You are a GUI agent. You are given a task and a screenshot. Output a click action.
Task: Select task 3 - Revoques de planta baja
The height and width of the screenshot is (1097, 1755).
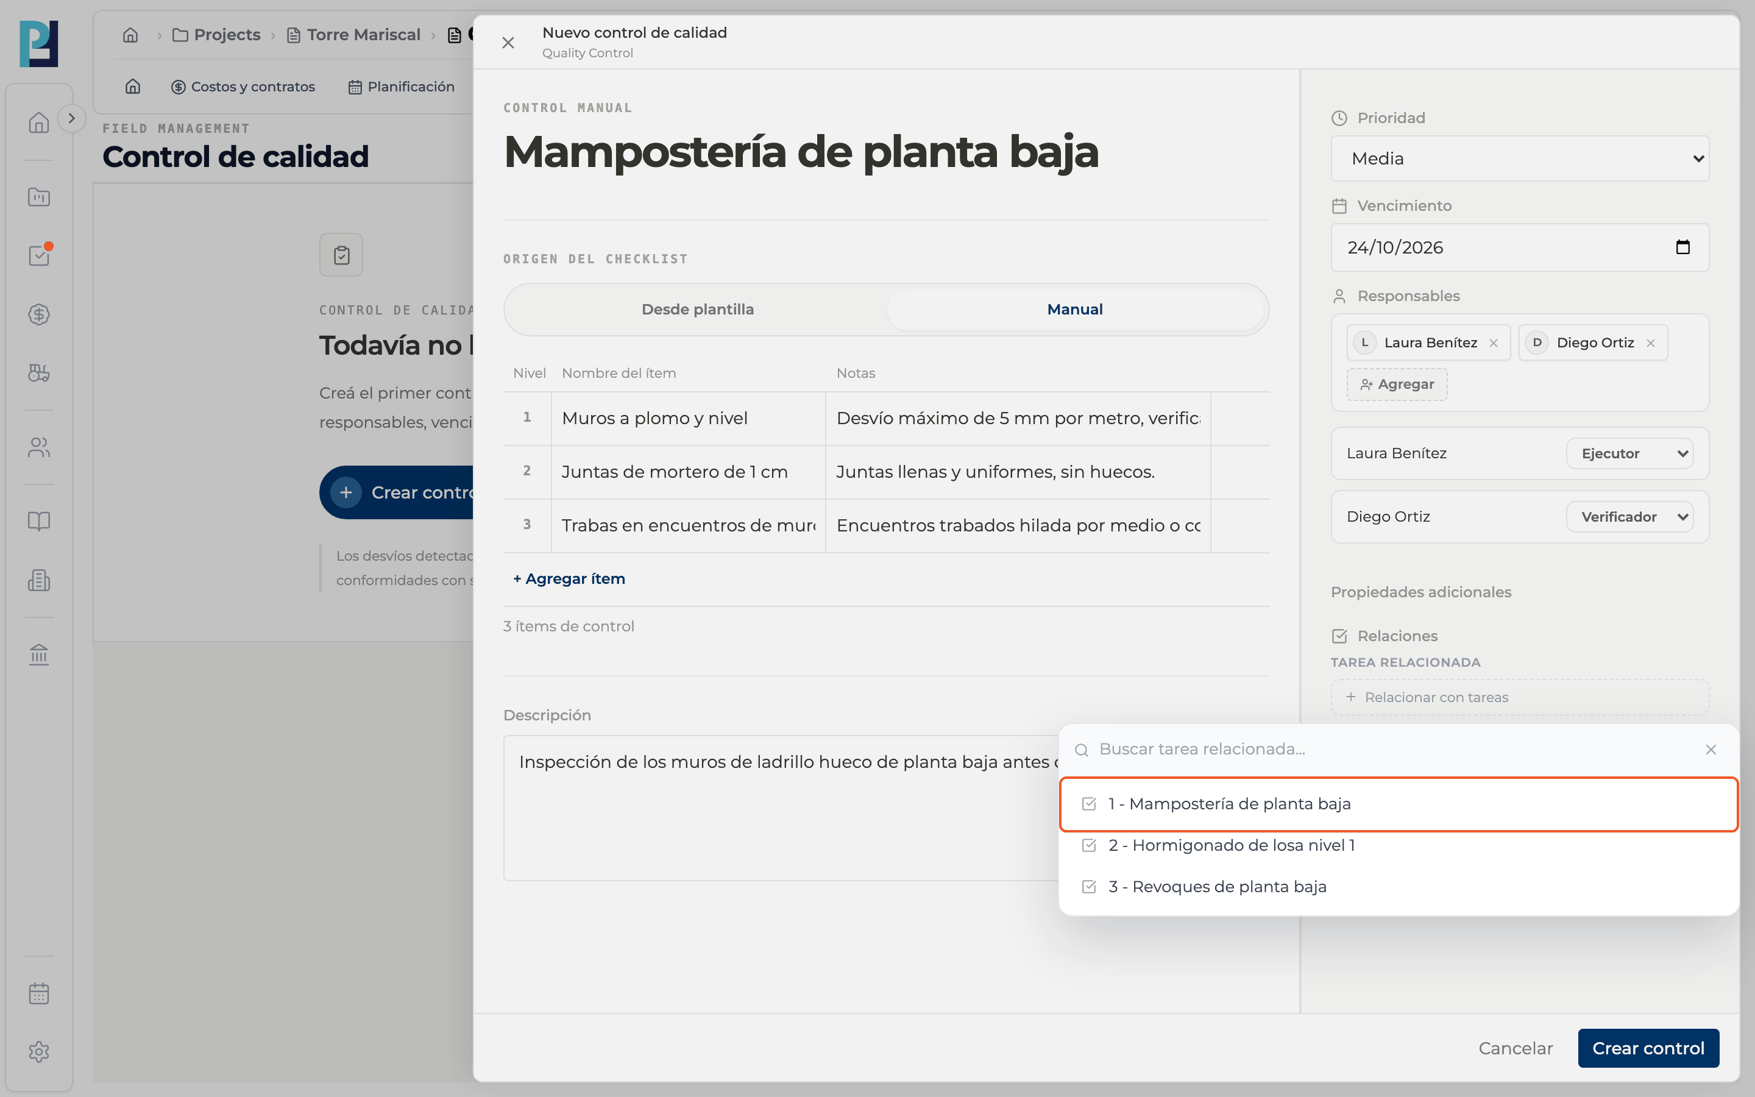1399,887
